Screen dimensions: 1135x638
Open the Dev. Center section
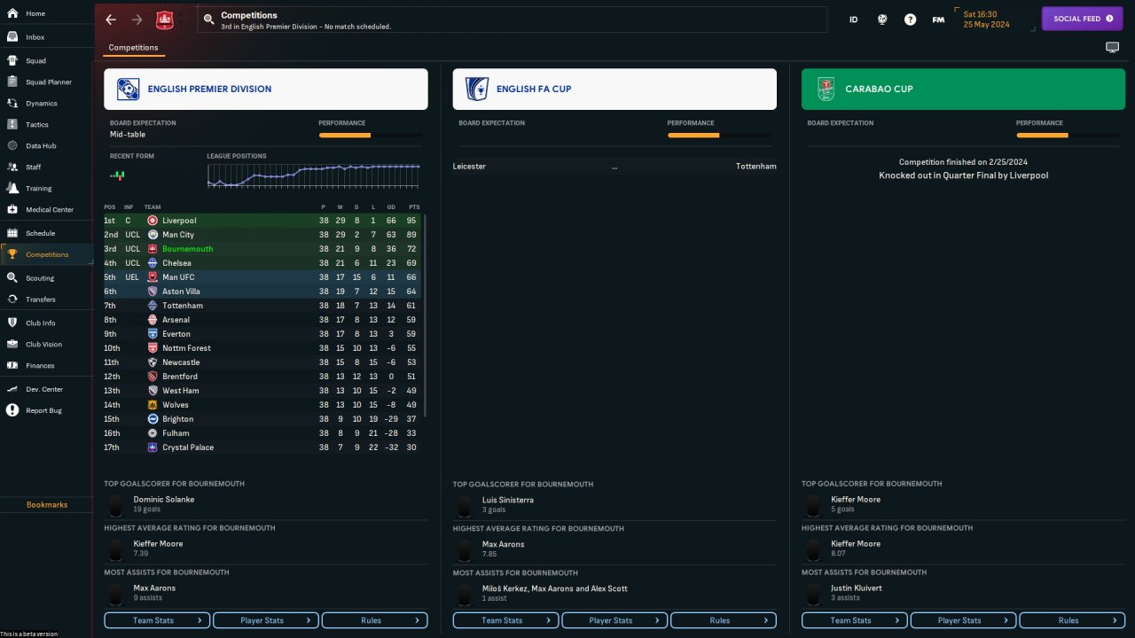point(44,389)
